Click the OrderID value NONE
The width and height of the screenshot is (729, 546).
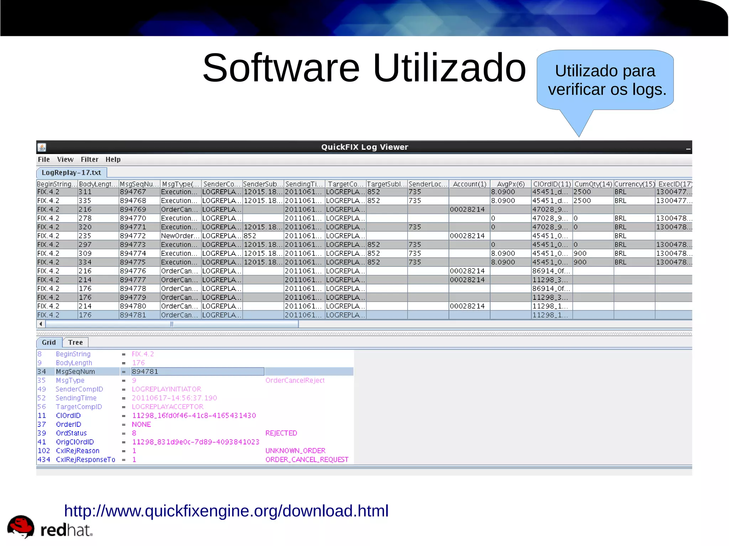coord(141,424)
